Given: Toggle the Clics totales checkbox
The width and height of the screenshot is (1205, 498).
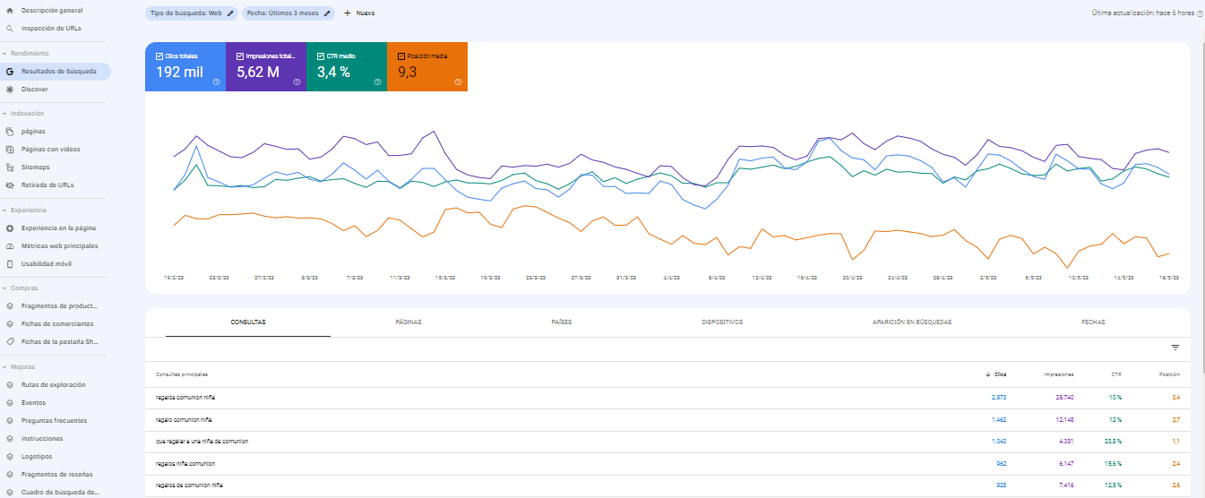Looking at the screenshot, I should pos(159,56).
